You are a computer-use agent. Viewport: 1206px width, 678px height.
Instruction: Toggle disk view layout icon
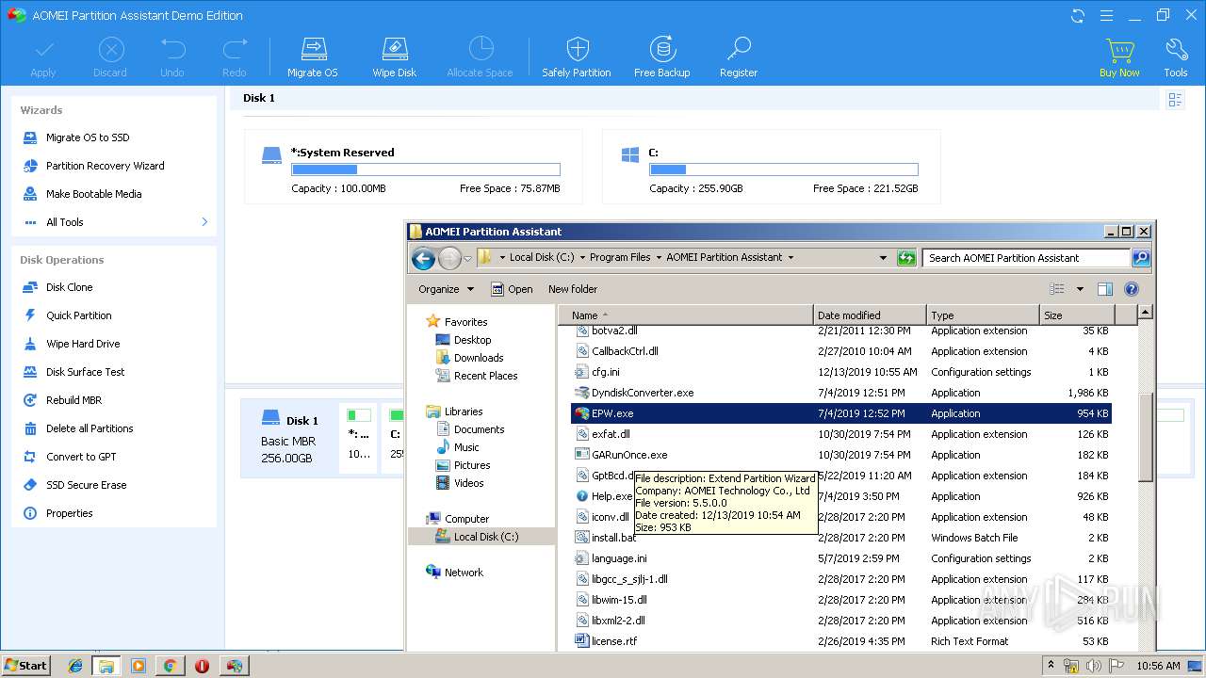click(1175, 99)
